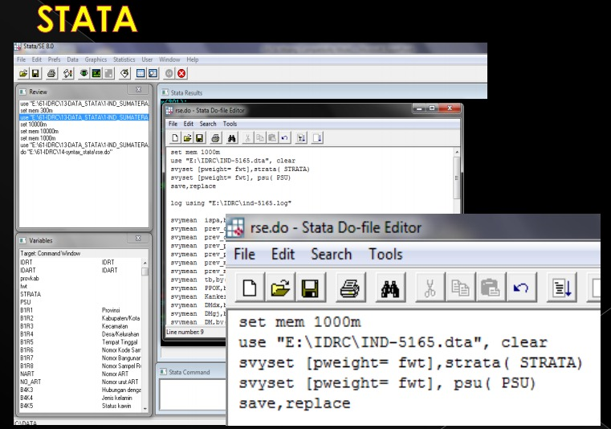Open the Graphics menu
The height and width of the screenshot is (429, 611).
coord(96,59)
